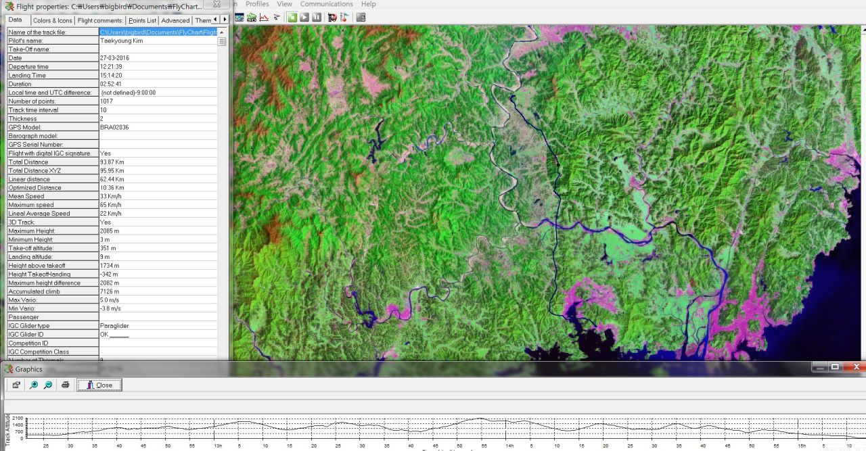The width and height of the screenshot is (866, 451).
Task: Click the Accumulated climb value '7126 m'
Action: pyautogui.click(x=158, y=291)
